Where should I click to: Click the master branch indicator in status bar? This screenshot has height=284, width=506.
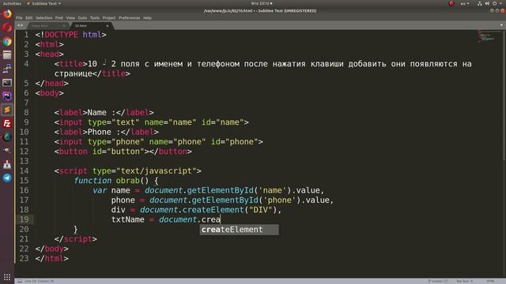[x=438, y=281]
